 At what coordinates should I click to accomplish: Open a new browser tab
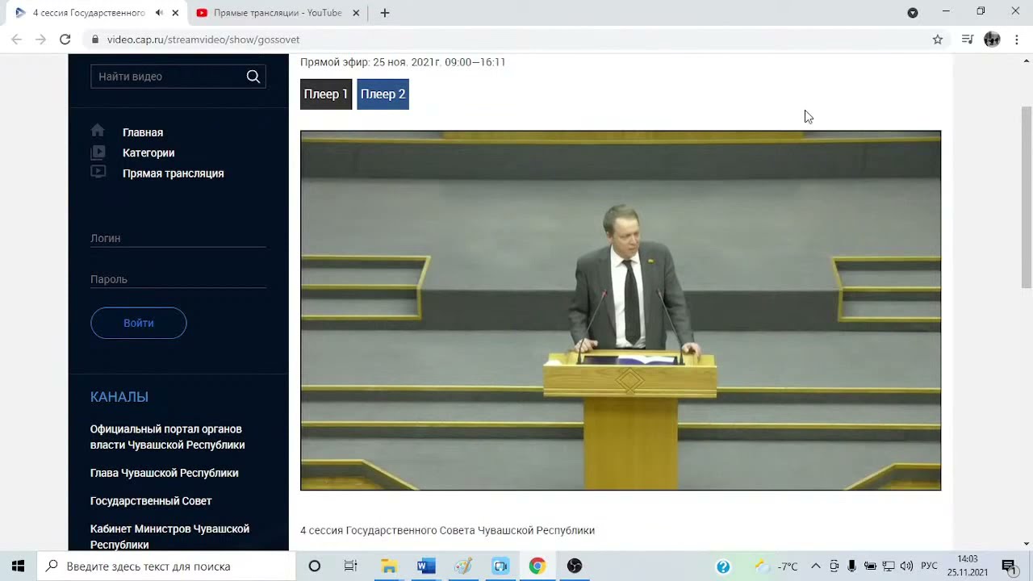tap(385, 13)
